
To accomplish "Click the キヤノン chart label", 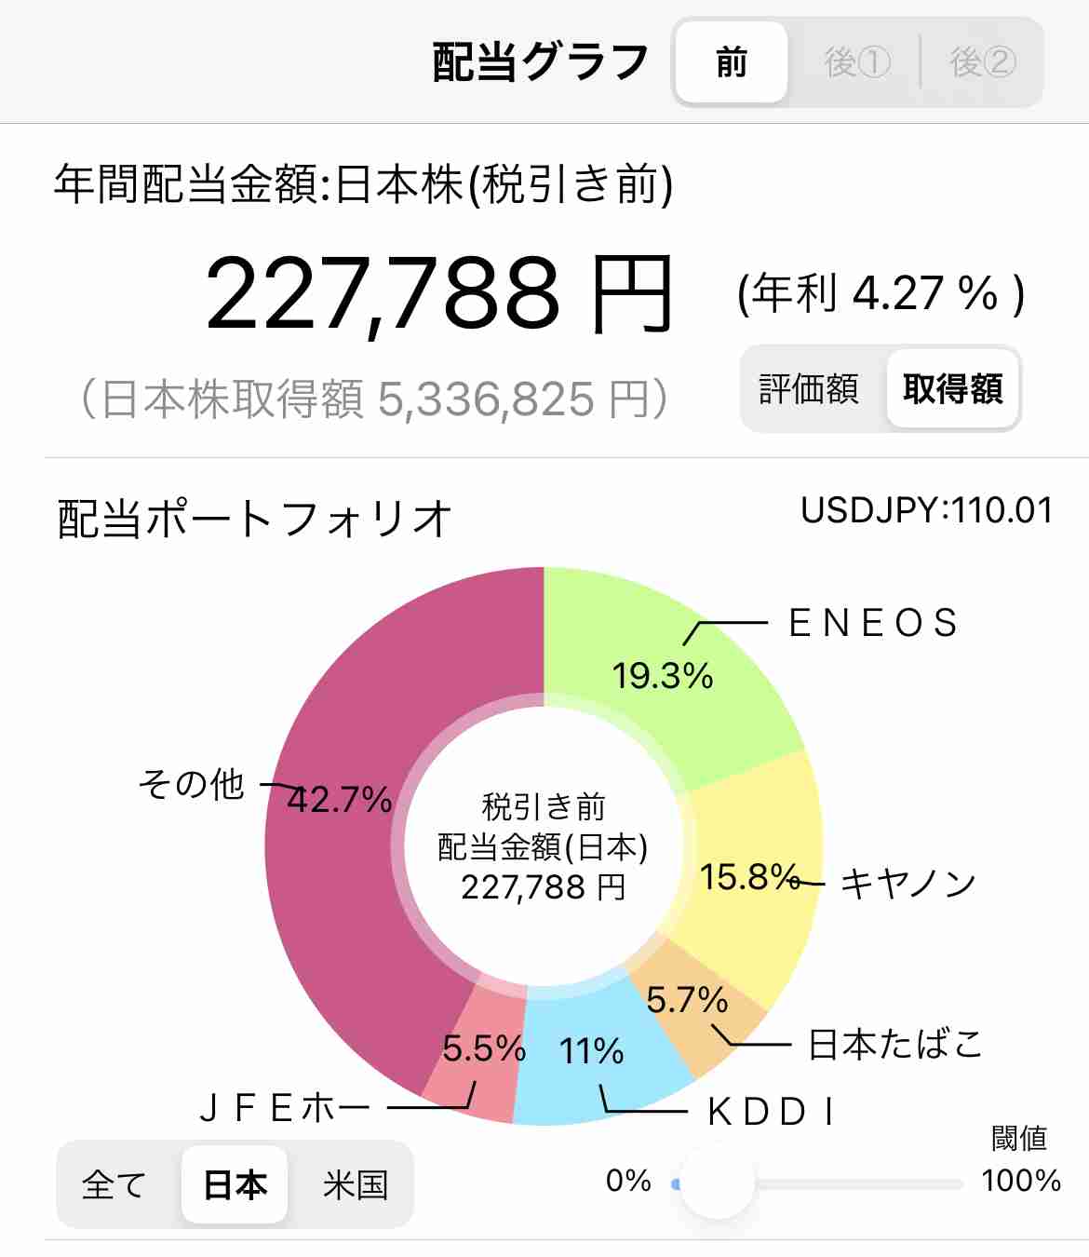I will (x=908, y=883).
